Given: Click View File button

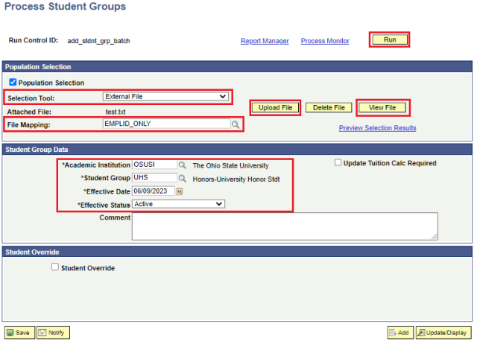Looking at the screenshot, I should coord(382,107).
